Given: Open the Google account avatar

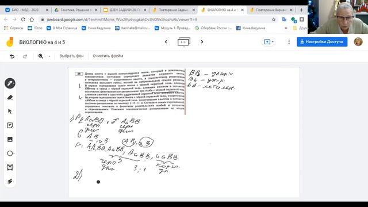Looking at the screenshot, I should pyautogui.click(x=358, y=42).
